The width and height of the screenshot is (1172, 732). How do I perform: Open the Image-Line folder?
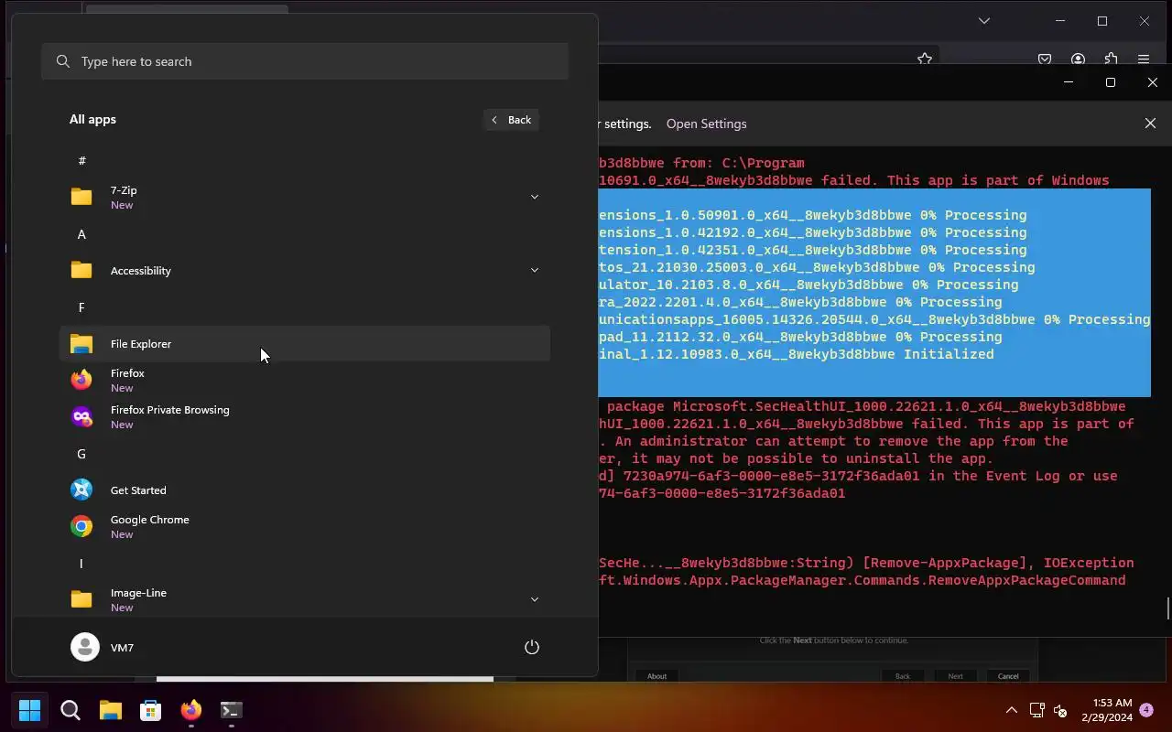[304, 599]
